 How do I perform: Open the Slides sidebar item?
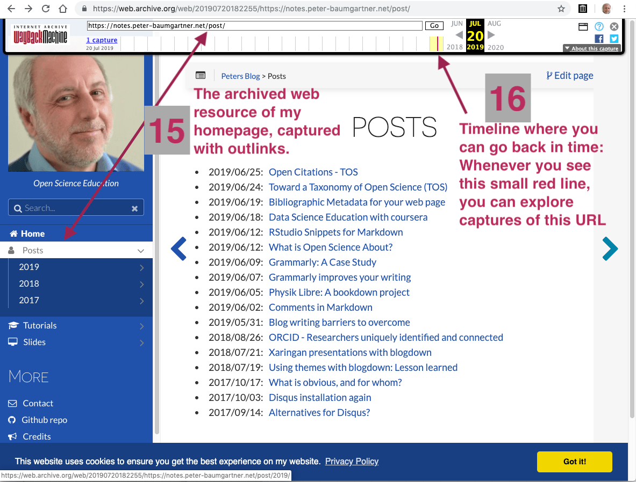click(34, 342)
